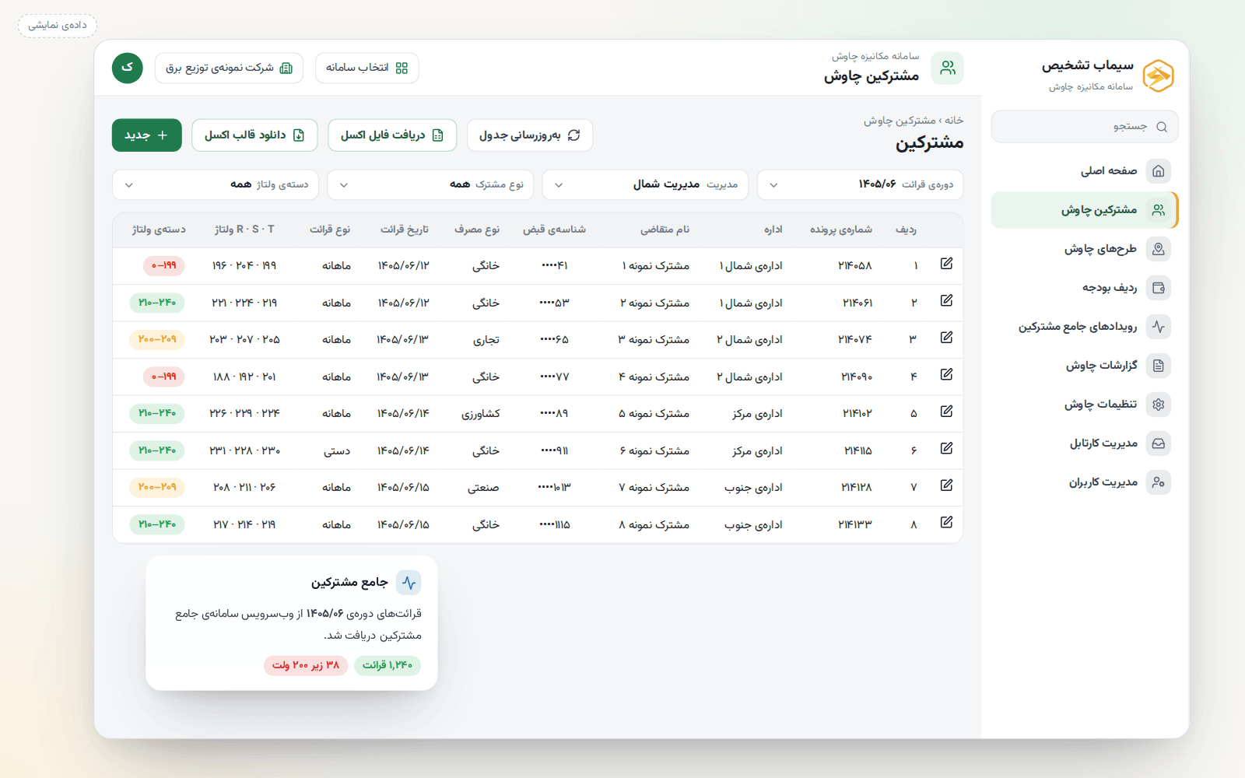Click the ۱,۲۴۰ قرائت badge

point(388,665)
